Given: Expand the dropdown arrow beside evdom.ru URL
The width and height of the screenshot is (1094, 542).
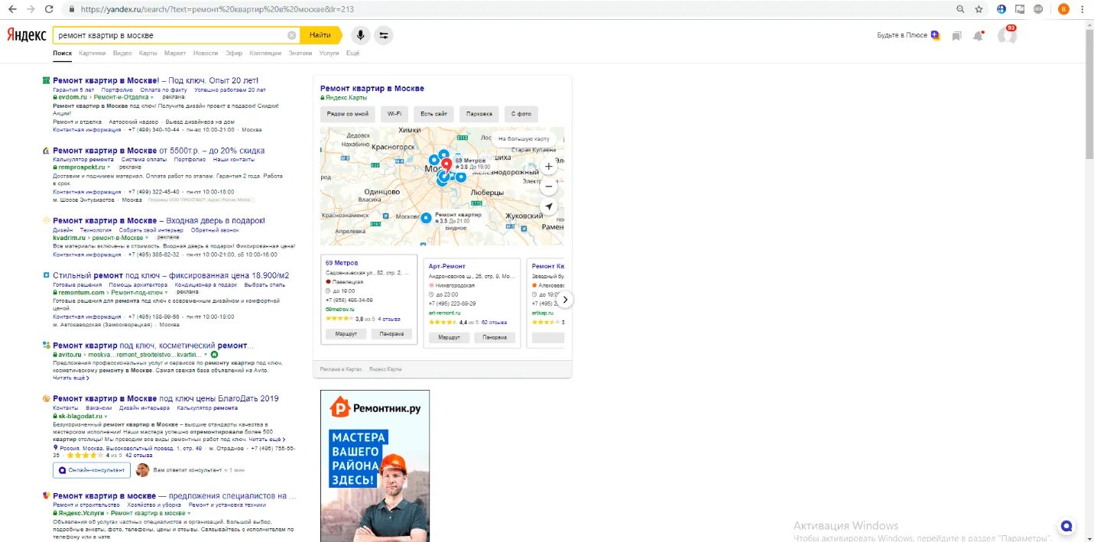Looking at the screenshot, I should pos(152,98).
